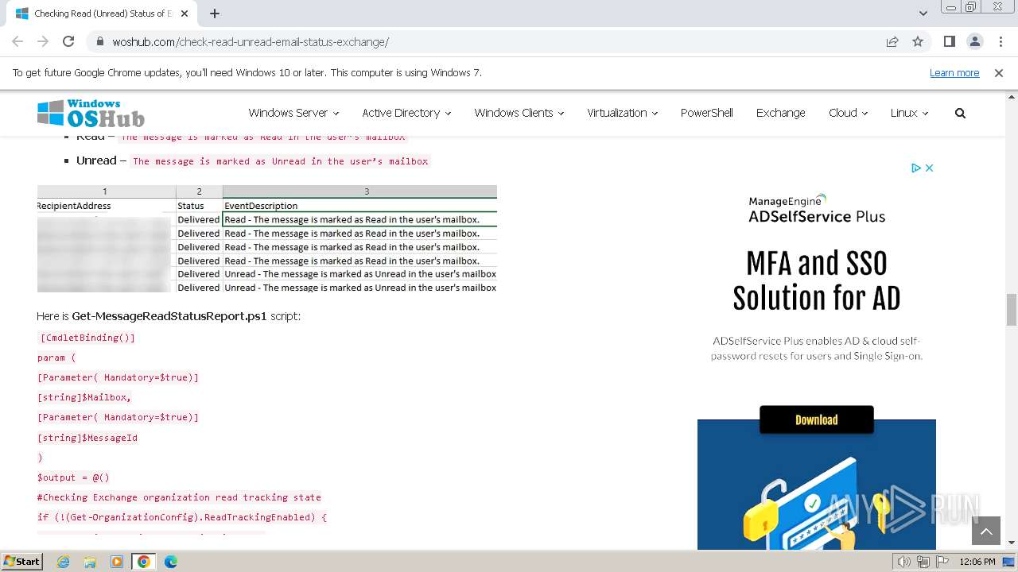Click the ad description about password resets
This screenshot has width=1018, height=572.
point(816,348)
